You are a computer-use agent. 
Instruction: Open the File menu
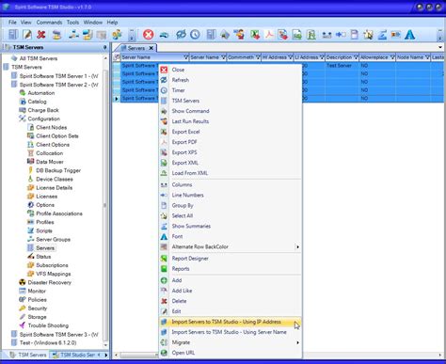coord(12,23)
